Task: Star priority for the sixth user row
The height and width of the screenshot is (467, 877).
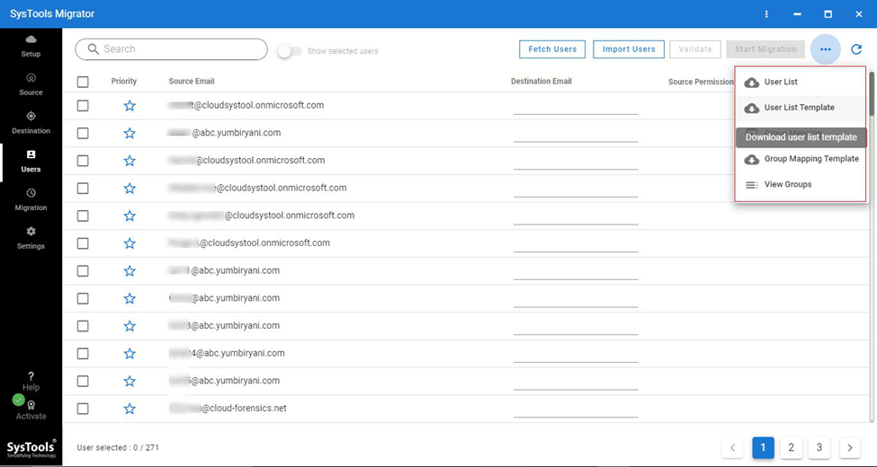Action: pyautogui.click(x=130, y=243)
